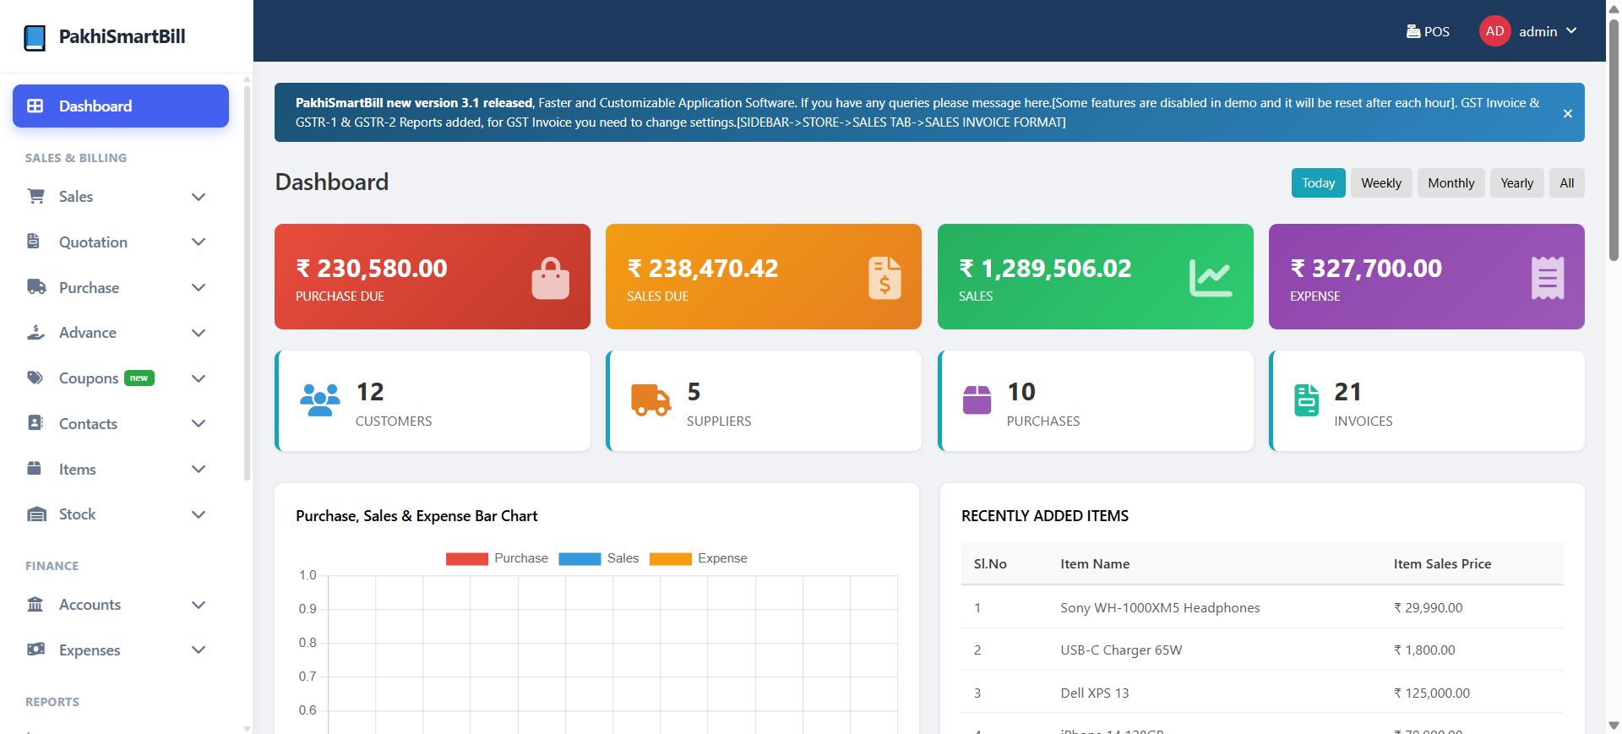Click the Sales shopping cart icon

[x=35, y=196]
